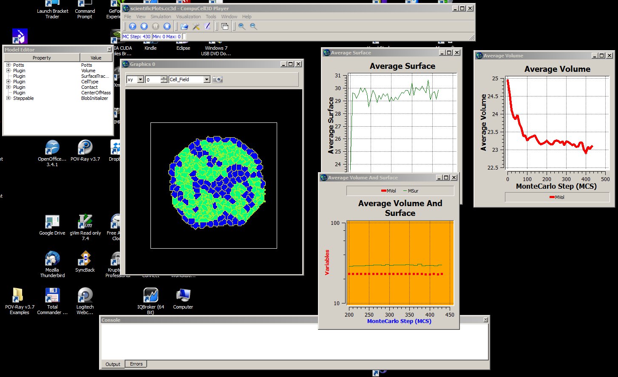Expand the Steppable BlobInitializer node
This screenshot has height=377, width=618.
point(8,98)
